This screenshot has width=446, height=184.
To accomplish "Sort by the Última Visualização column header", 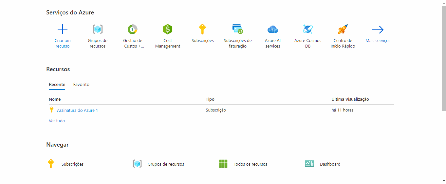I will pyautogui.click(x=350, y=99).
